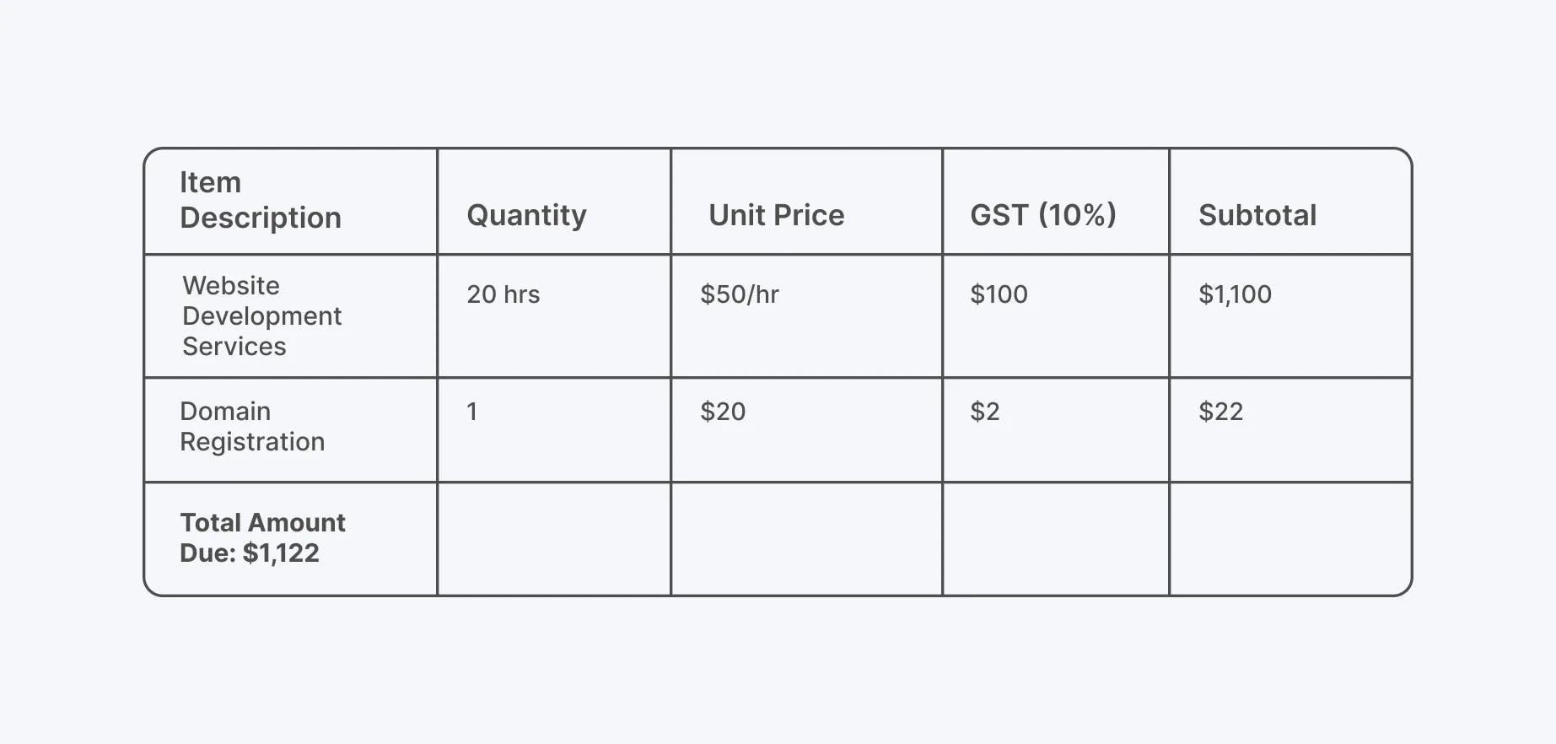Click the $100 GST value

[999, 294]
